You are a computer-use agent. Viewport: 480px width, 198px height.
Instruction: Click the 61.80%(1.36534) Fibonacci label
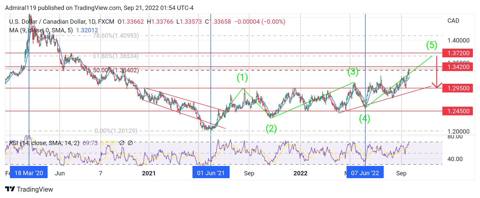click(116, 56)
